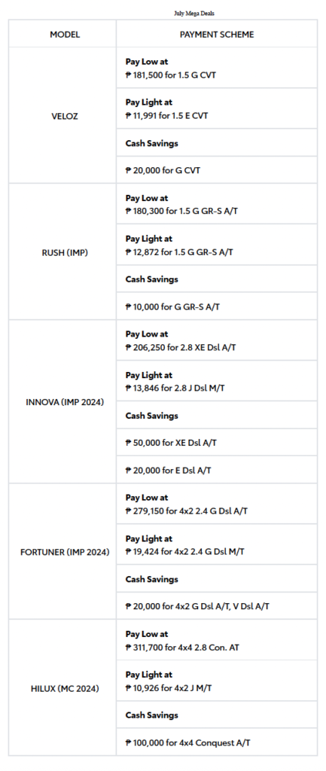Select Veloz Pay Light ₱11,991 row
Screen dimensions: 326x771
(x=217, y=108)
